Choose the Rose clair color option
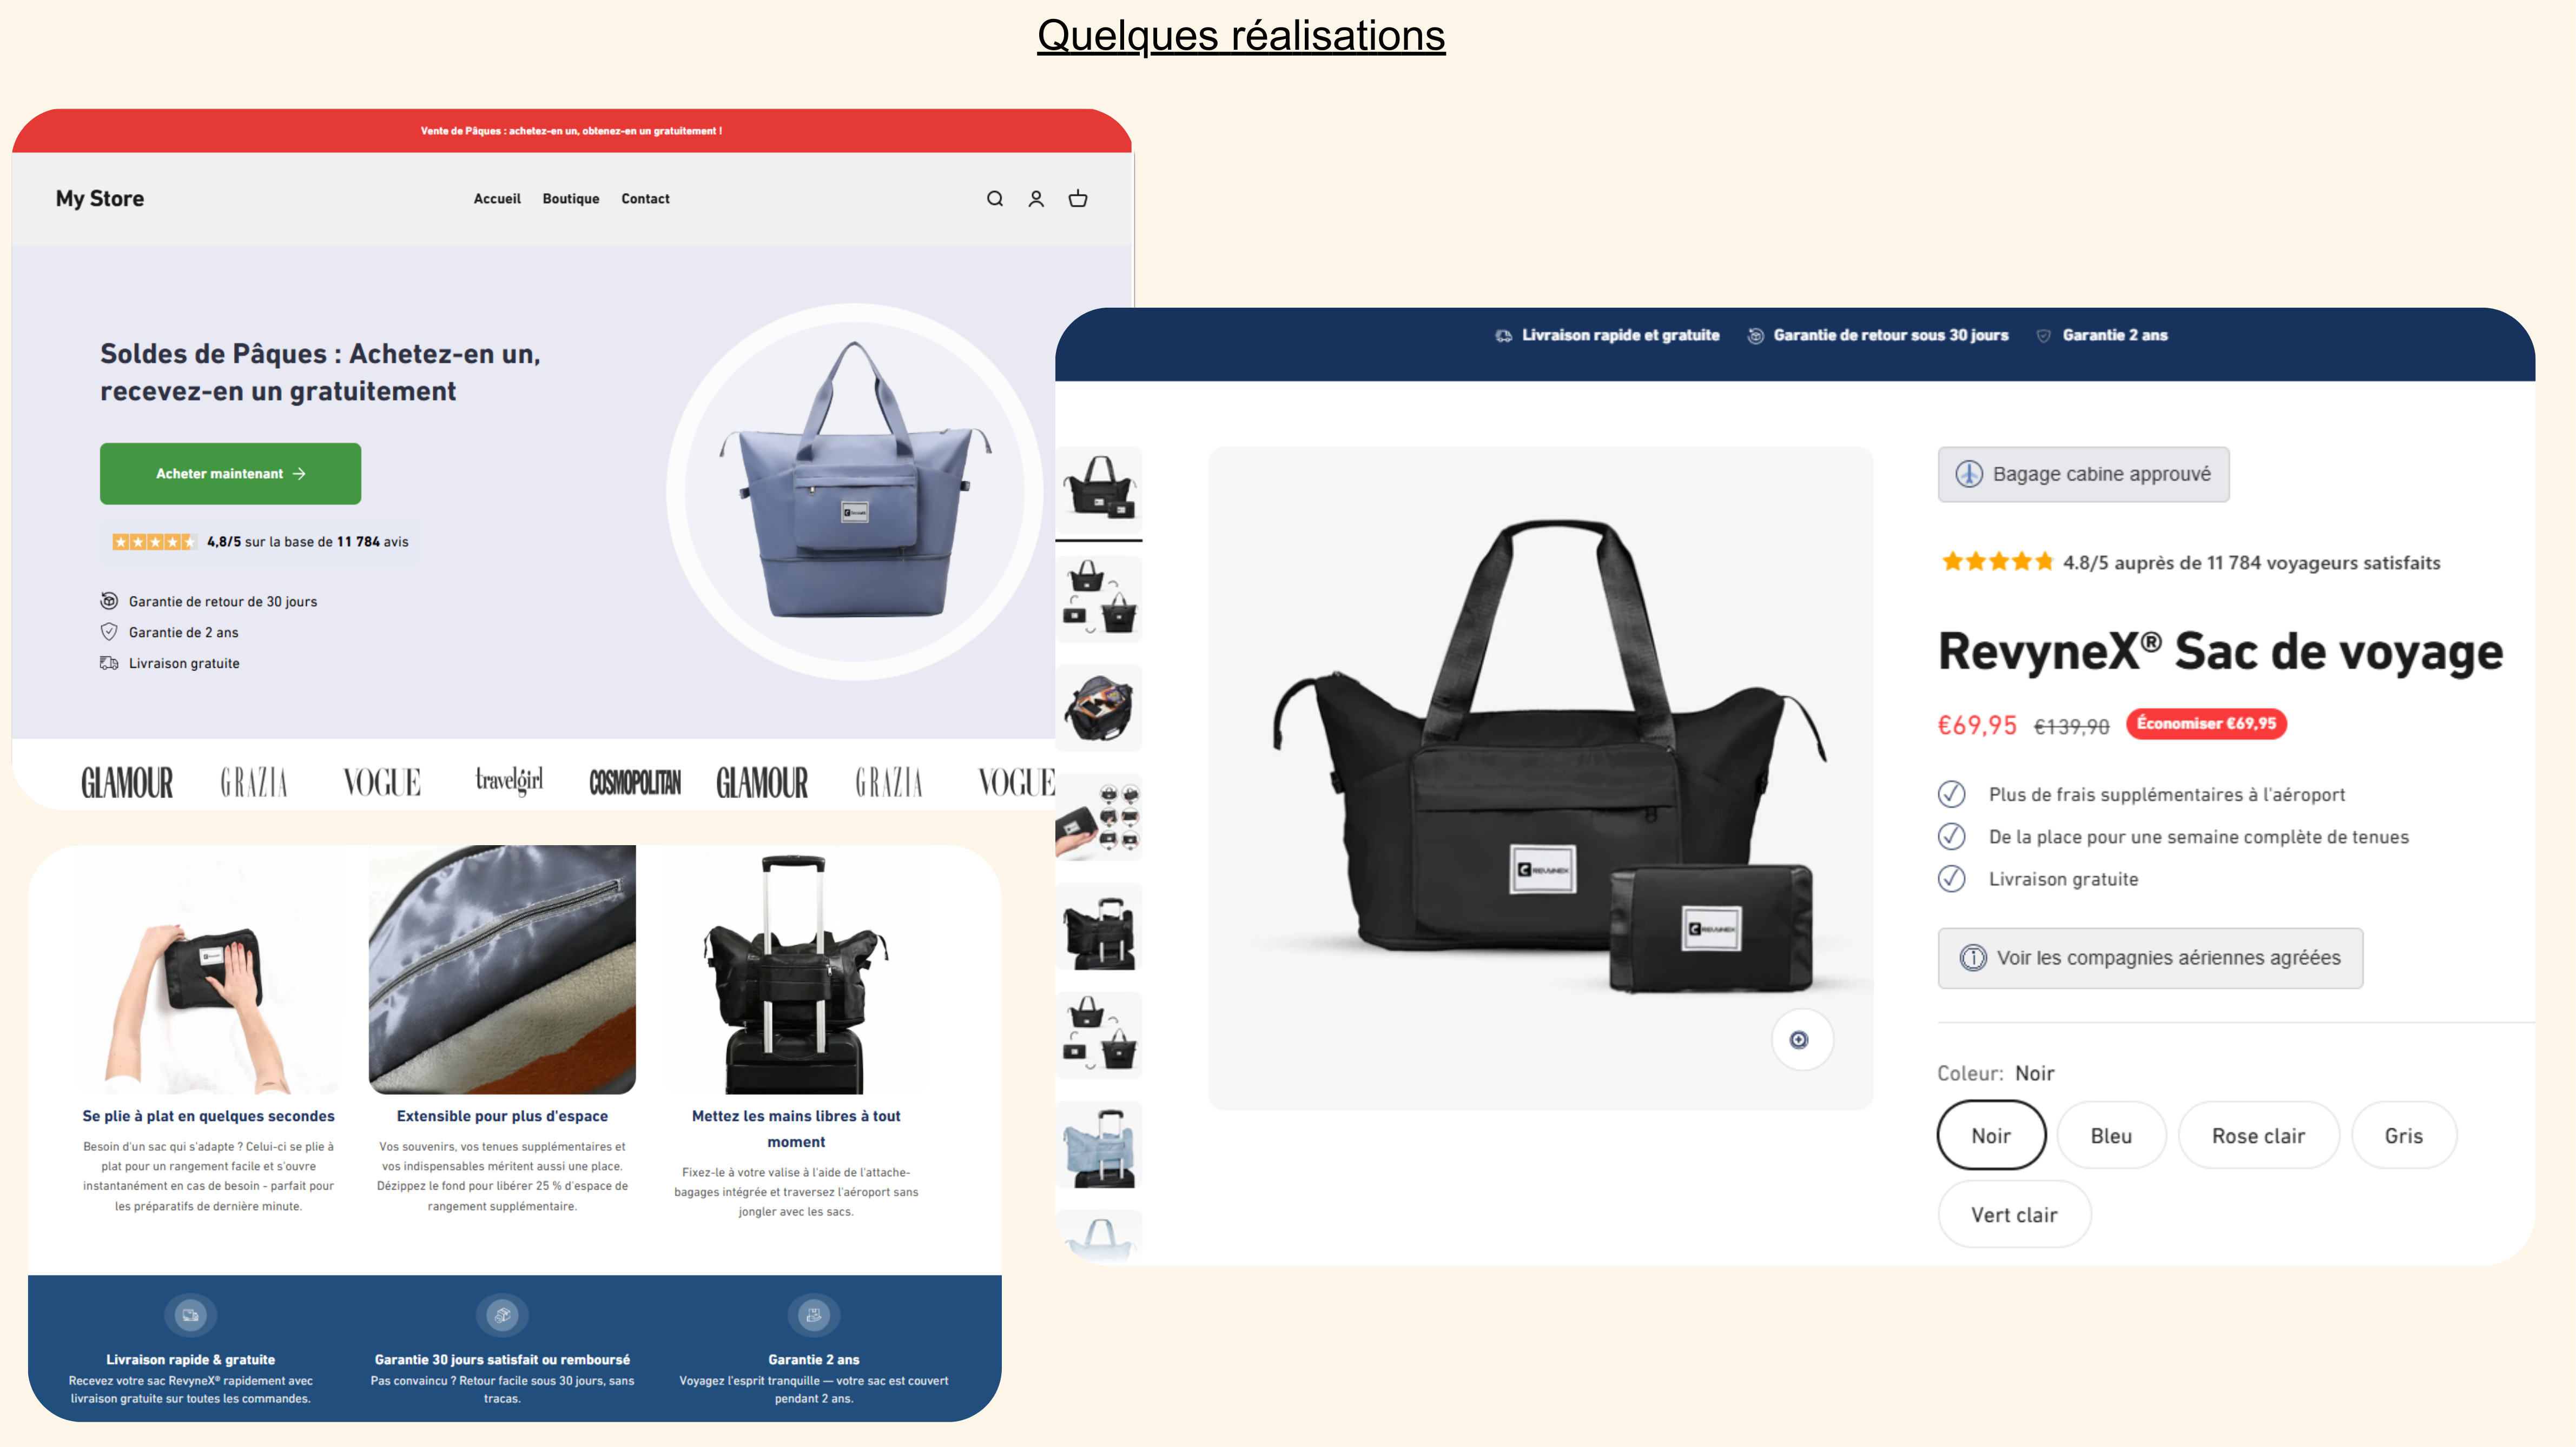The image size is (2576, 1447). pos(2258,1136)
